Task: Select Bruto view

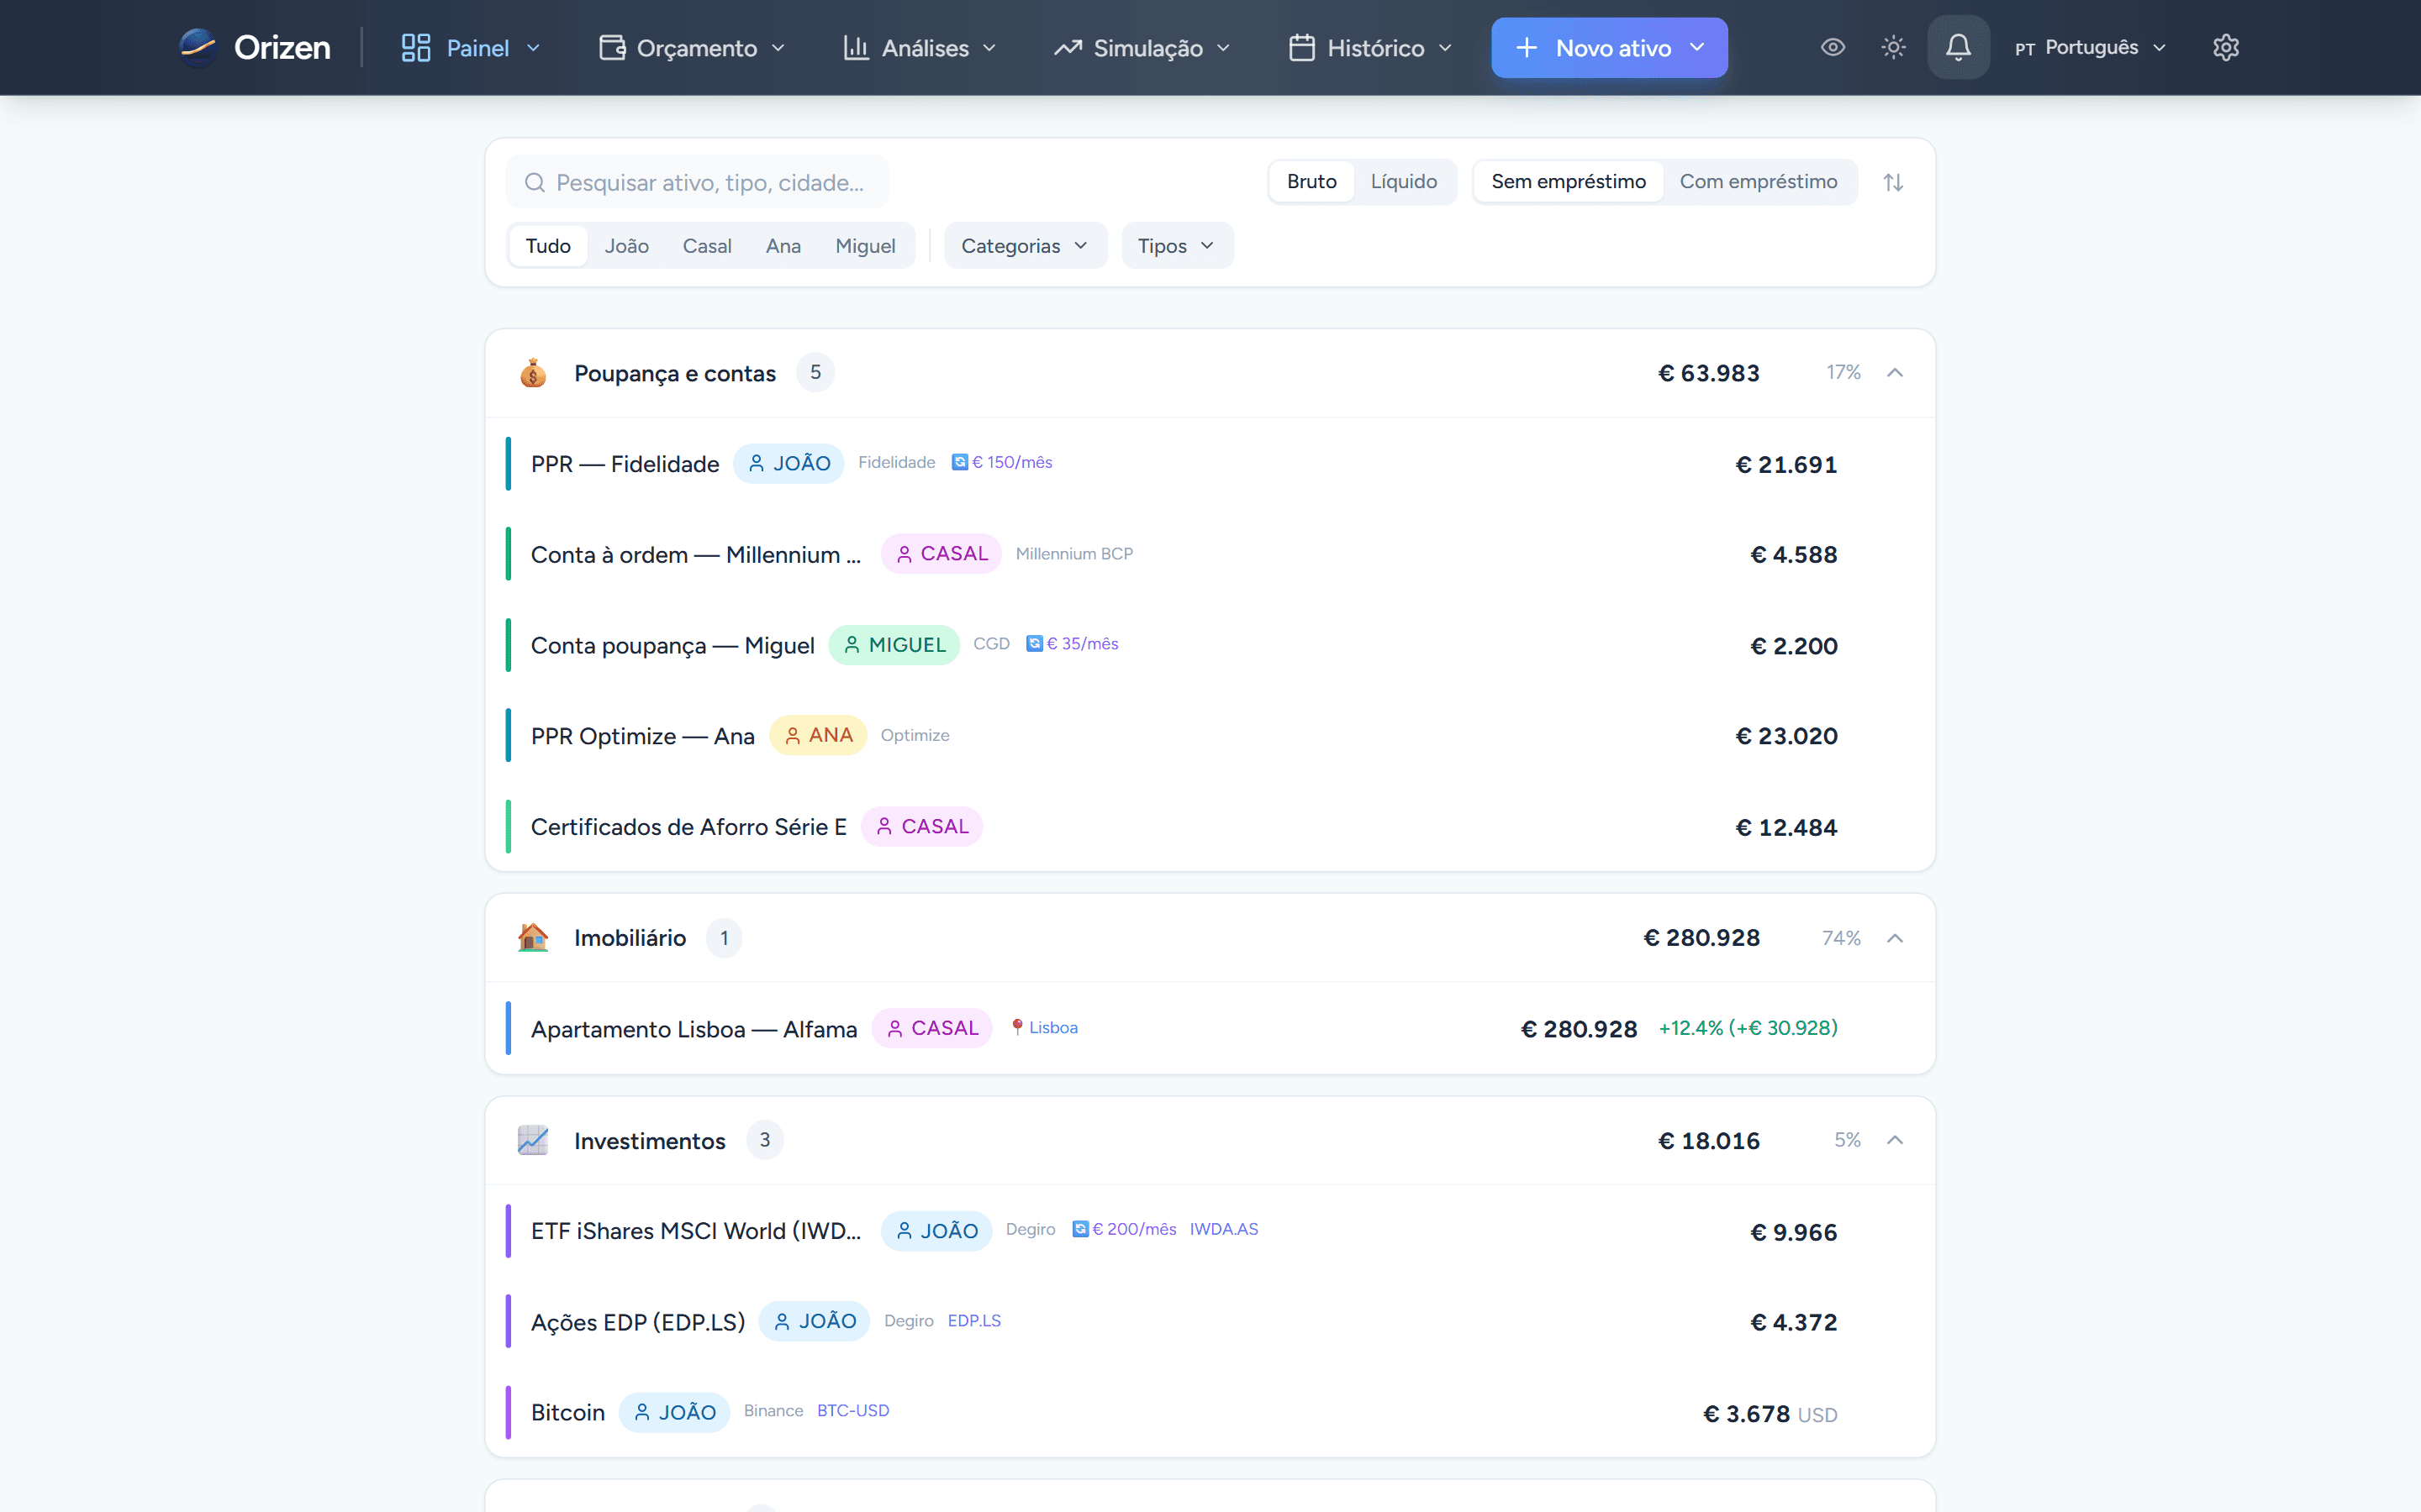Action: click(1311, 182)
